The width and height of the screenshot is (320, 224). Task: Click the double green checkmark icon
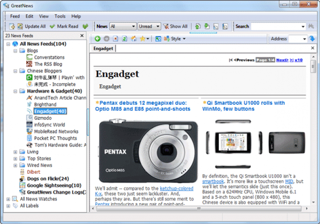pyautogui.click(x=85, y=26)
